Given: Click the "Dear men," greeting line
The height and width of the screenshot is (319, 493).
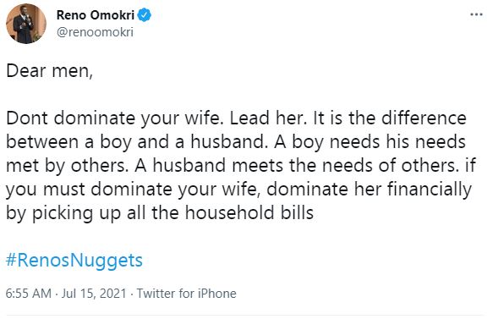Looking at the screenshot, I should pyautogui.click(x=49, y=71).
